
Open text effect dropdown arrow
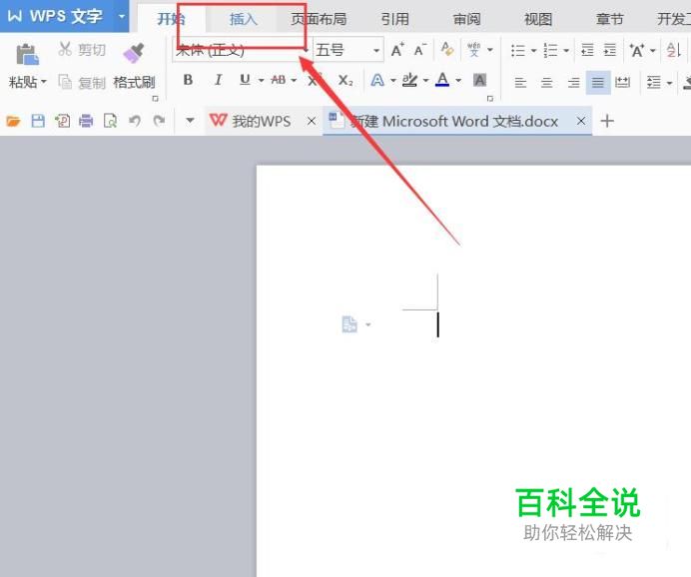393,81
